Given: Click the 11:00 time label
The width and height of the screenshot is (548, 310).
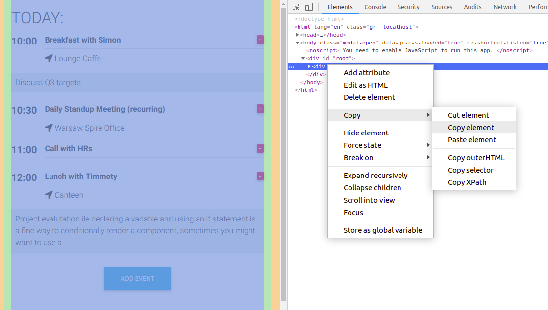Looking at the screenshot, I should [x=24, y=150].
